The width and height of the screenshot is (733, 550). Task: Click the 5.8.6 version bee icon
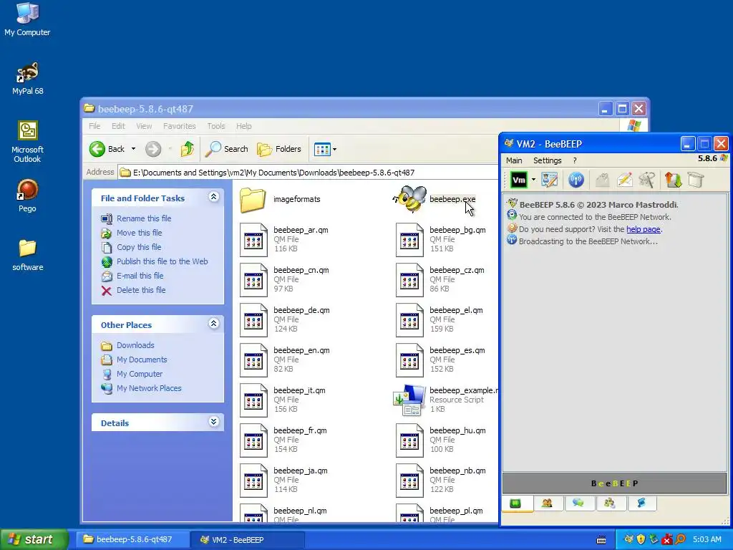pyautogui.click(x=724, y=158)
